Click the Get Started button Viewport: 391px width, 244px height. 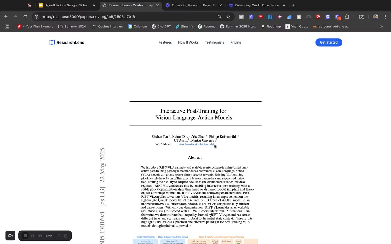click(x=329, y=42)
